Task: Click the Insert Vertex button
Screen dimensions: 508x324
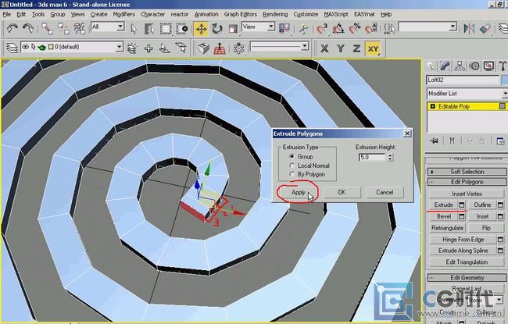Action: pos(467,194)
